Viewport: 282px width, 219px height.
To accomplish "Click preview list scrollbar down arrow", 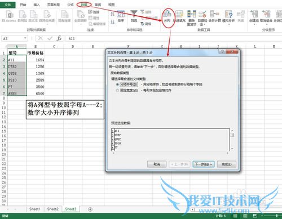I will 232,149.
